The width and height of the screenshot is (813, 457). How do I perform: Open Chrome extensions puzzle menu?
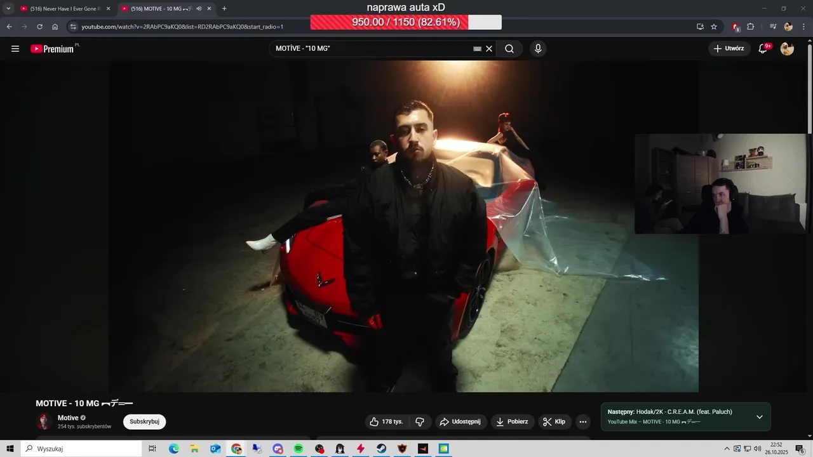[x=750, y=27]
